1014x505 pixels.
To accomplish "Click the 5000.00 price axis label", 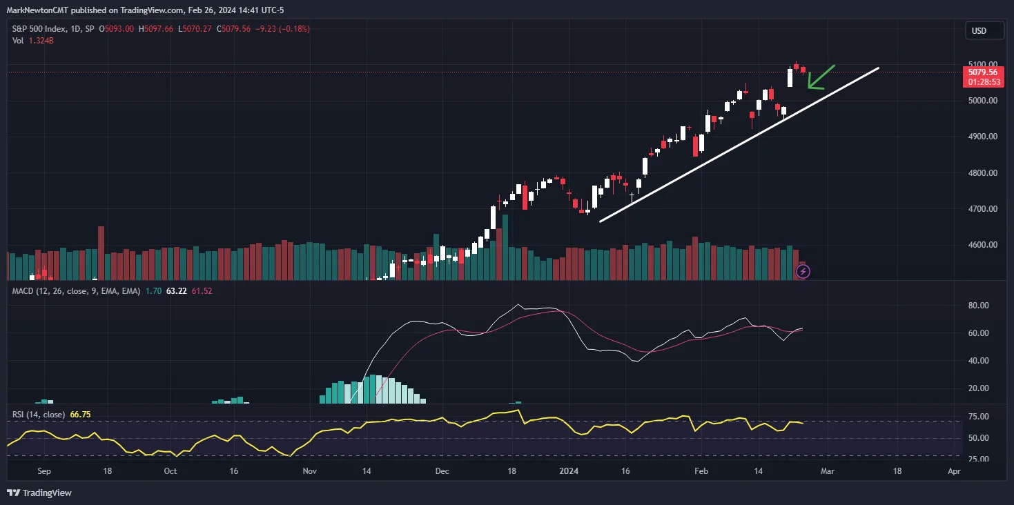I will pyautogui.click(x=982, y=101).
